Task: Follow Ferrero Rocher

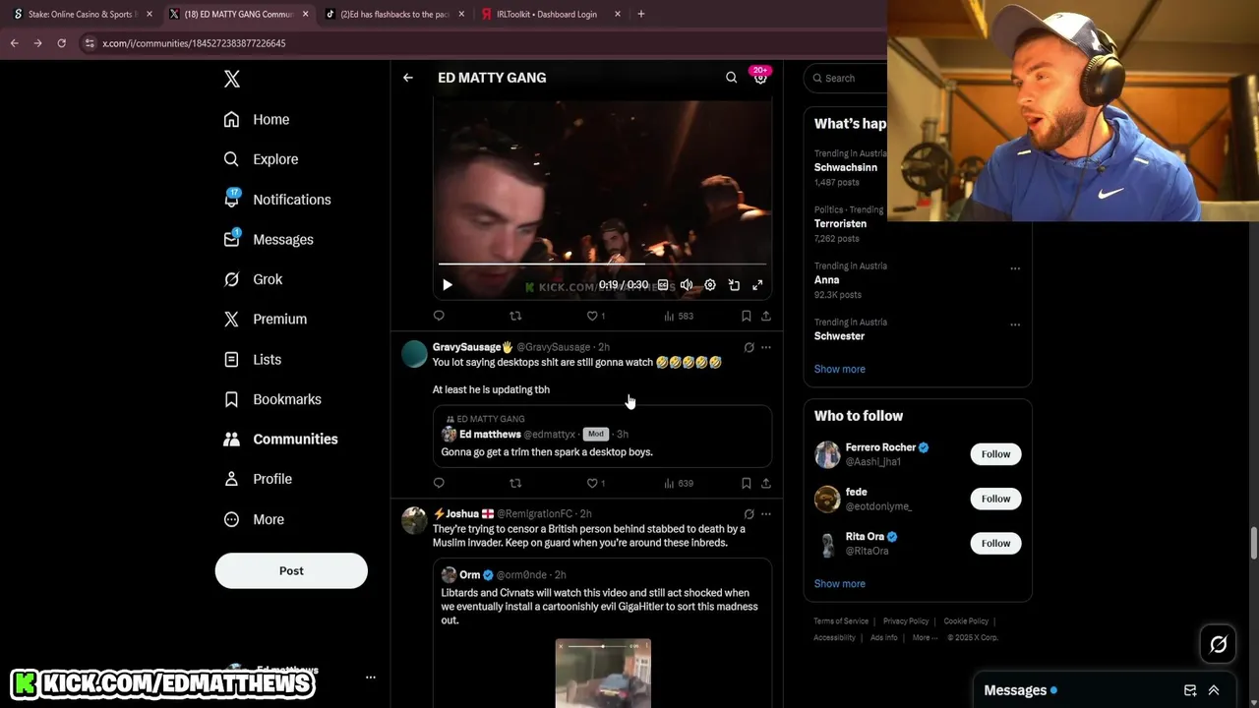Action: (995, 453)
